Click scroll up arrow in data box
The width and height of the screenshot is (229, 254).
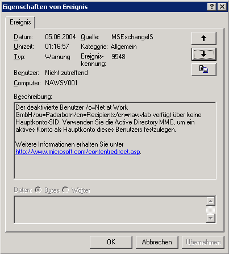pyautogui.click(x=211, y=201)
